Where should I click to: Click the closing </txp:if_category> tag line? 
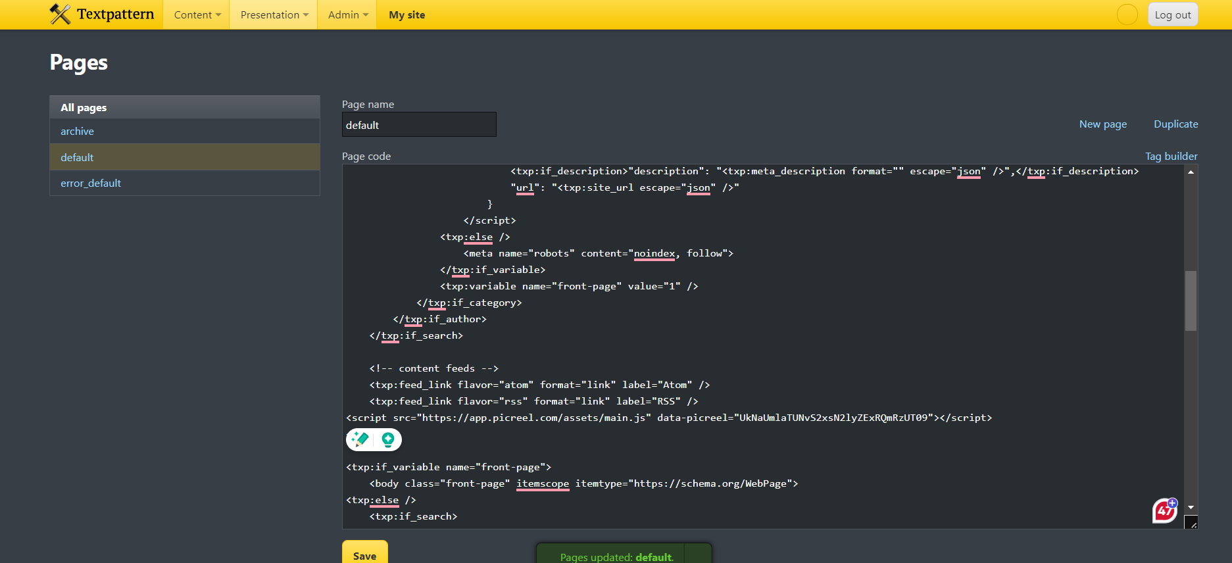pyautogui.click(x=469, y=303)
